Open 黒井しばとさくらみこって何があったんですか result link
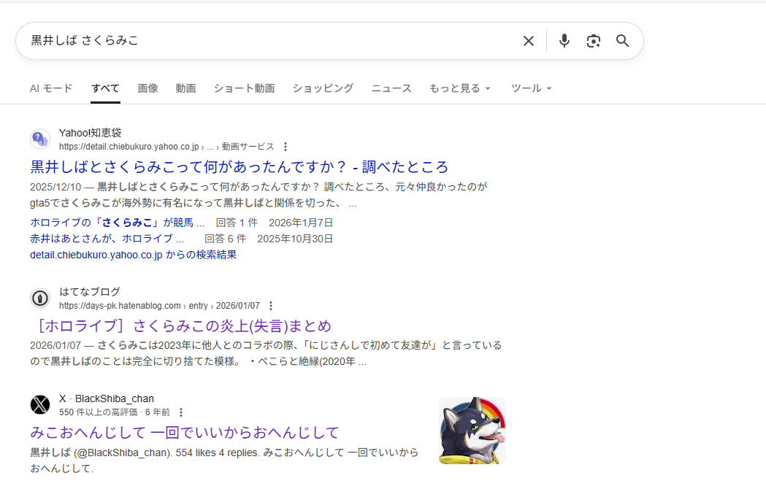The width and height of the screenshot is (766, 489). [239, 166]
